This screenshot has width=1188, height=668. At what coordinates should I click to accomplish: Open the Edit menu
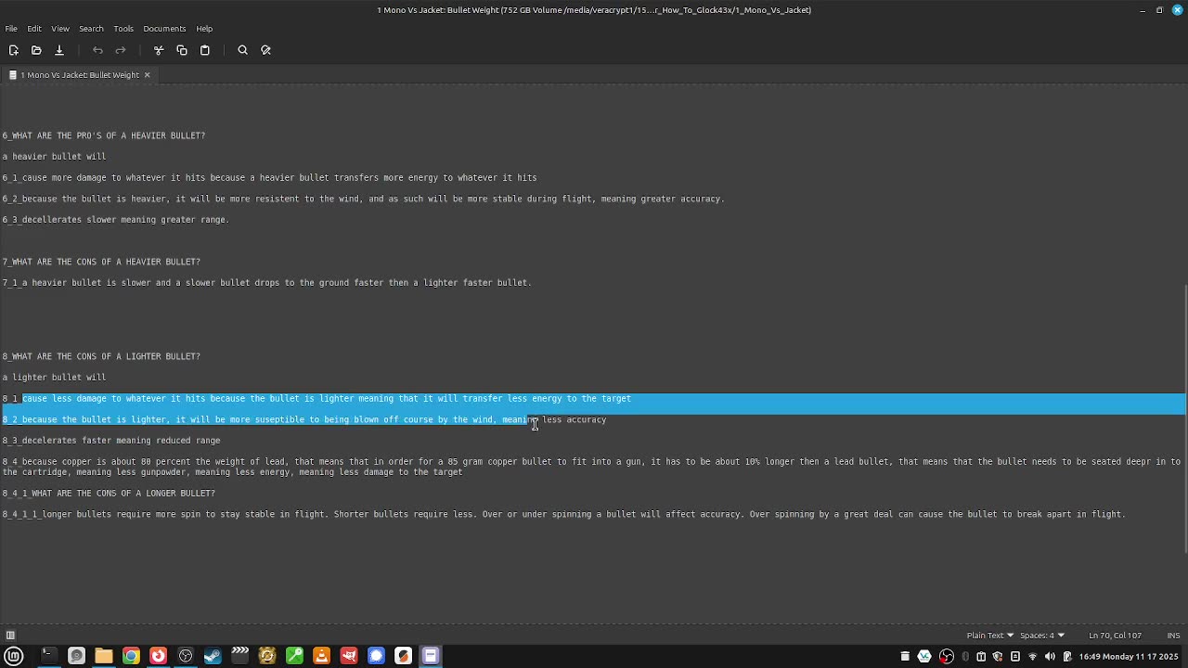(34, 29)
